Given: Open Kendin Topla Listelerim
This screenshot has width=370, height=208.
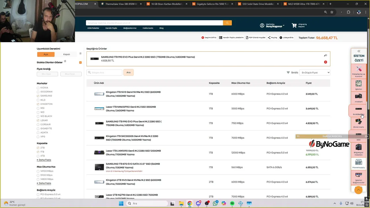Looking at the screenshot, I should [x=231, y=38].
